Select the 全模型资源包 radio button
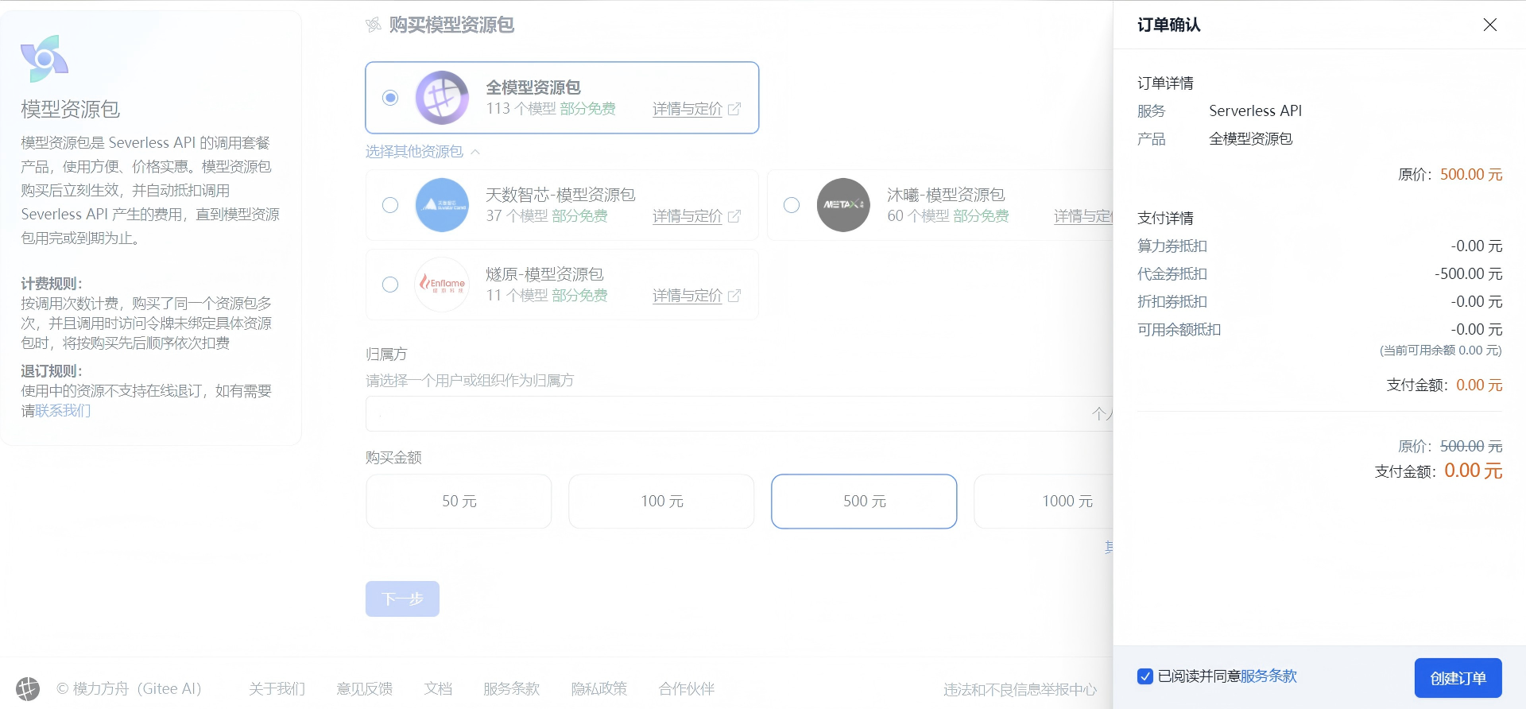The image size is (1526, 709). coord(390,98)
